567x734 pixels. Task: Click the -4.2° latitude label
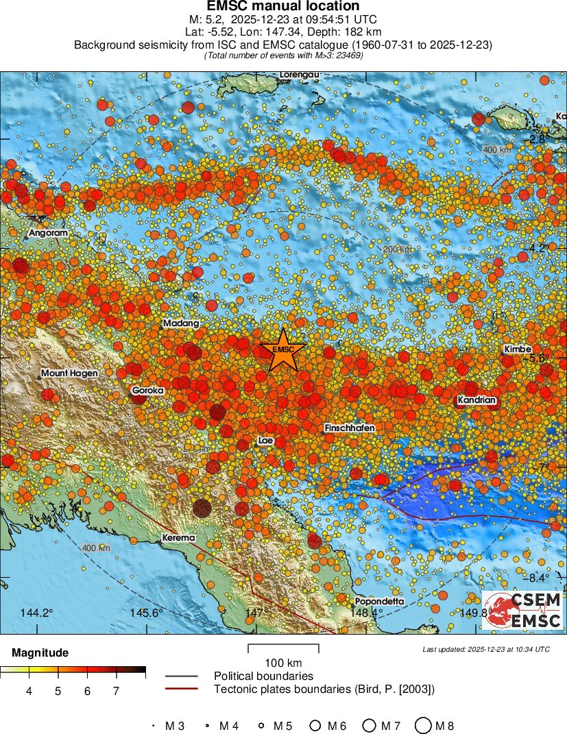click(x=537, y=248)
